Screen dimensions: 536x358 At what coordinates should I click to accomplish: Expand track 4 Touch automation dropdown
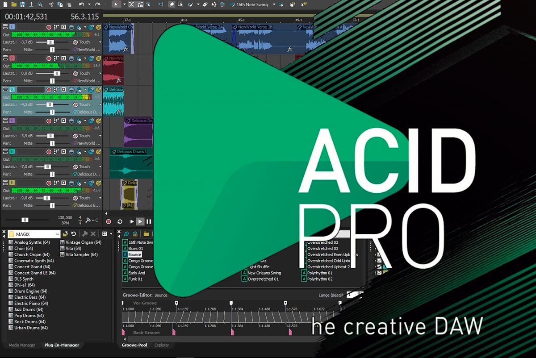pos(100,136)
